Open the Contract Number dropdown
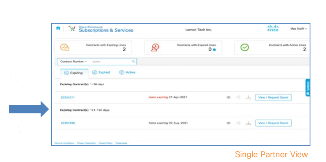This screenshot has height=162, width=326. point(73,62)
